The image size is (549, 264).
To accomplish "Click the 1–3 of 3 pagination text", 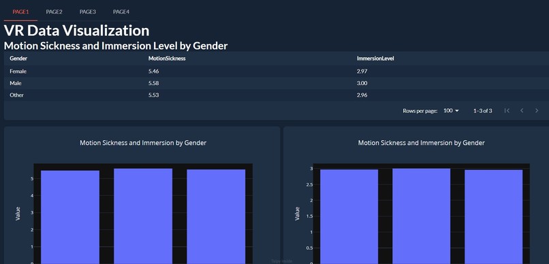I will [x=482, y=111].
